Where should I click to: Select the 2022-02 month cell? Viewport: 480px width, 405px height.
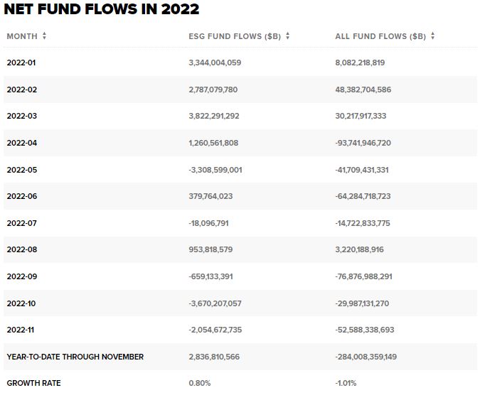coord(21,90)
